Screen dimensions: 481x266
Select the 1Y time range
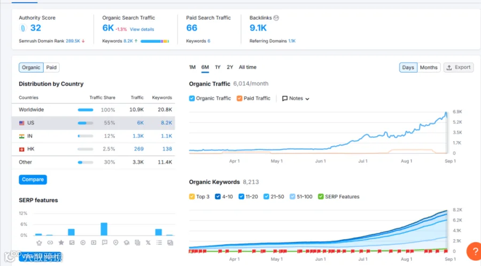pos(218,67)
